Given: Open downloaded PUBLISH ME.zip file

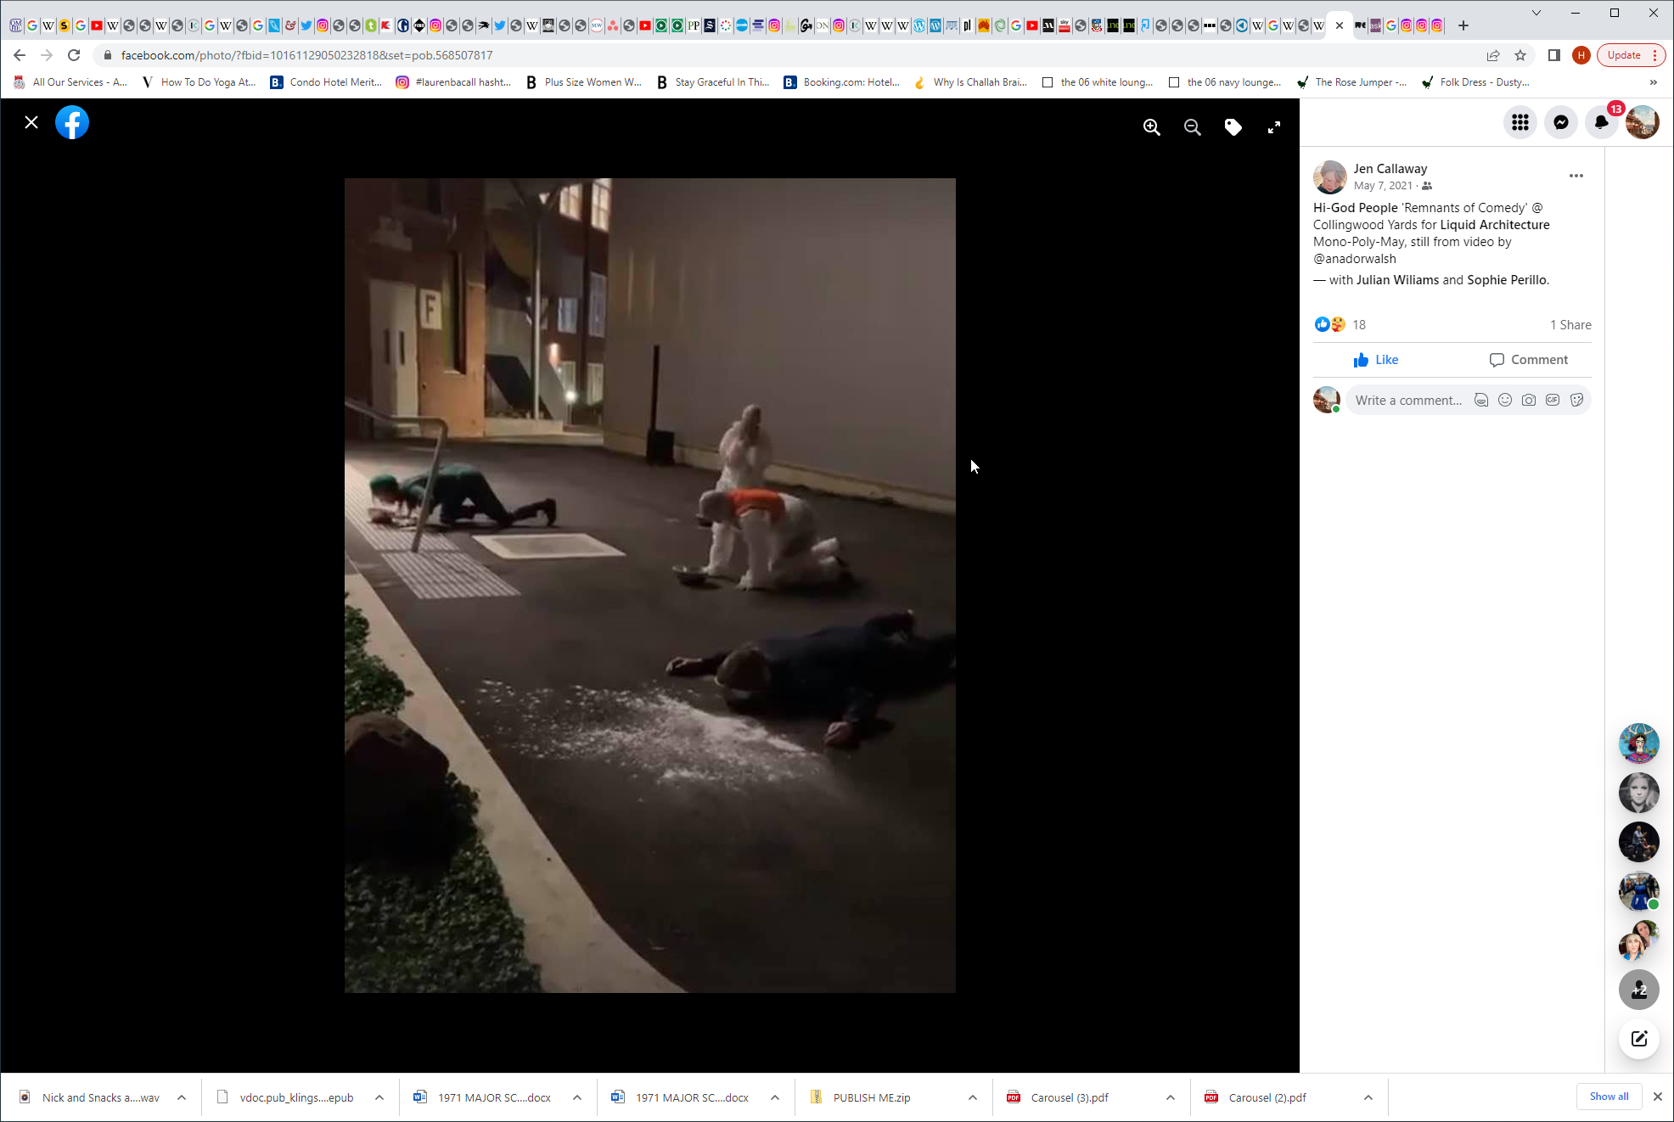Looking at the screenshot, I should point(872,1097).
